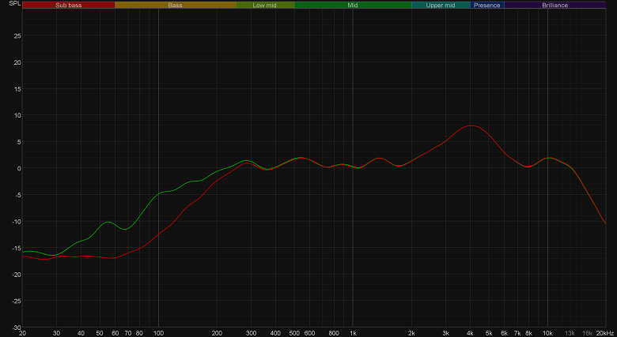Click the 100 frequency axis label
The width and height of the screenshot is (617, 337).
tap(158, 334)
